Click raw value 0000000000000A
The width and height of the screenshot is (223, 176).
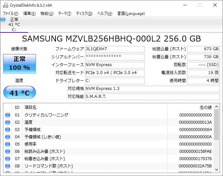[x=195, y=137]
